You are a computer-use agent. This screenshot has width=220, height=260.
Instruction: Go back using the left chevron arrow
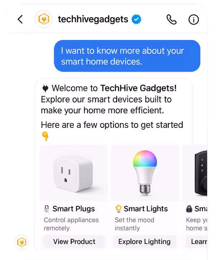20,19
